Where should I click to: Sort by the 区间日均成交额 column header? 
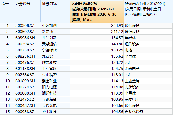97,11
